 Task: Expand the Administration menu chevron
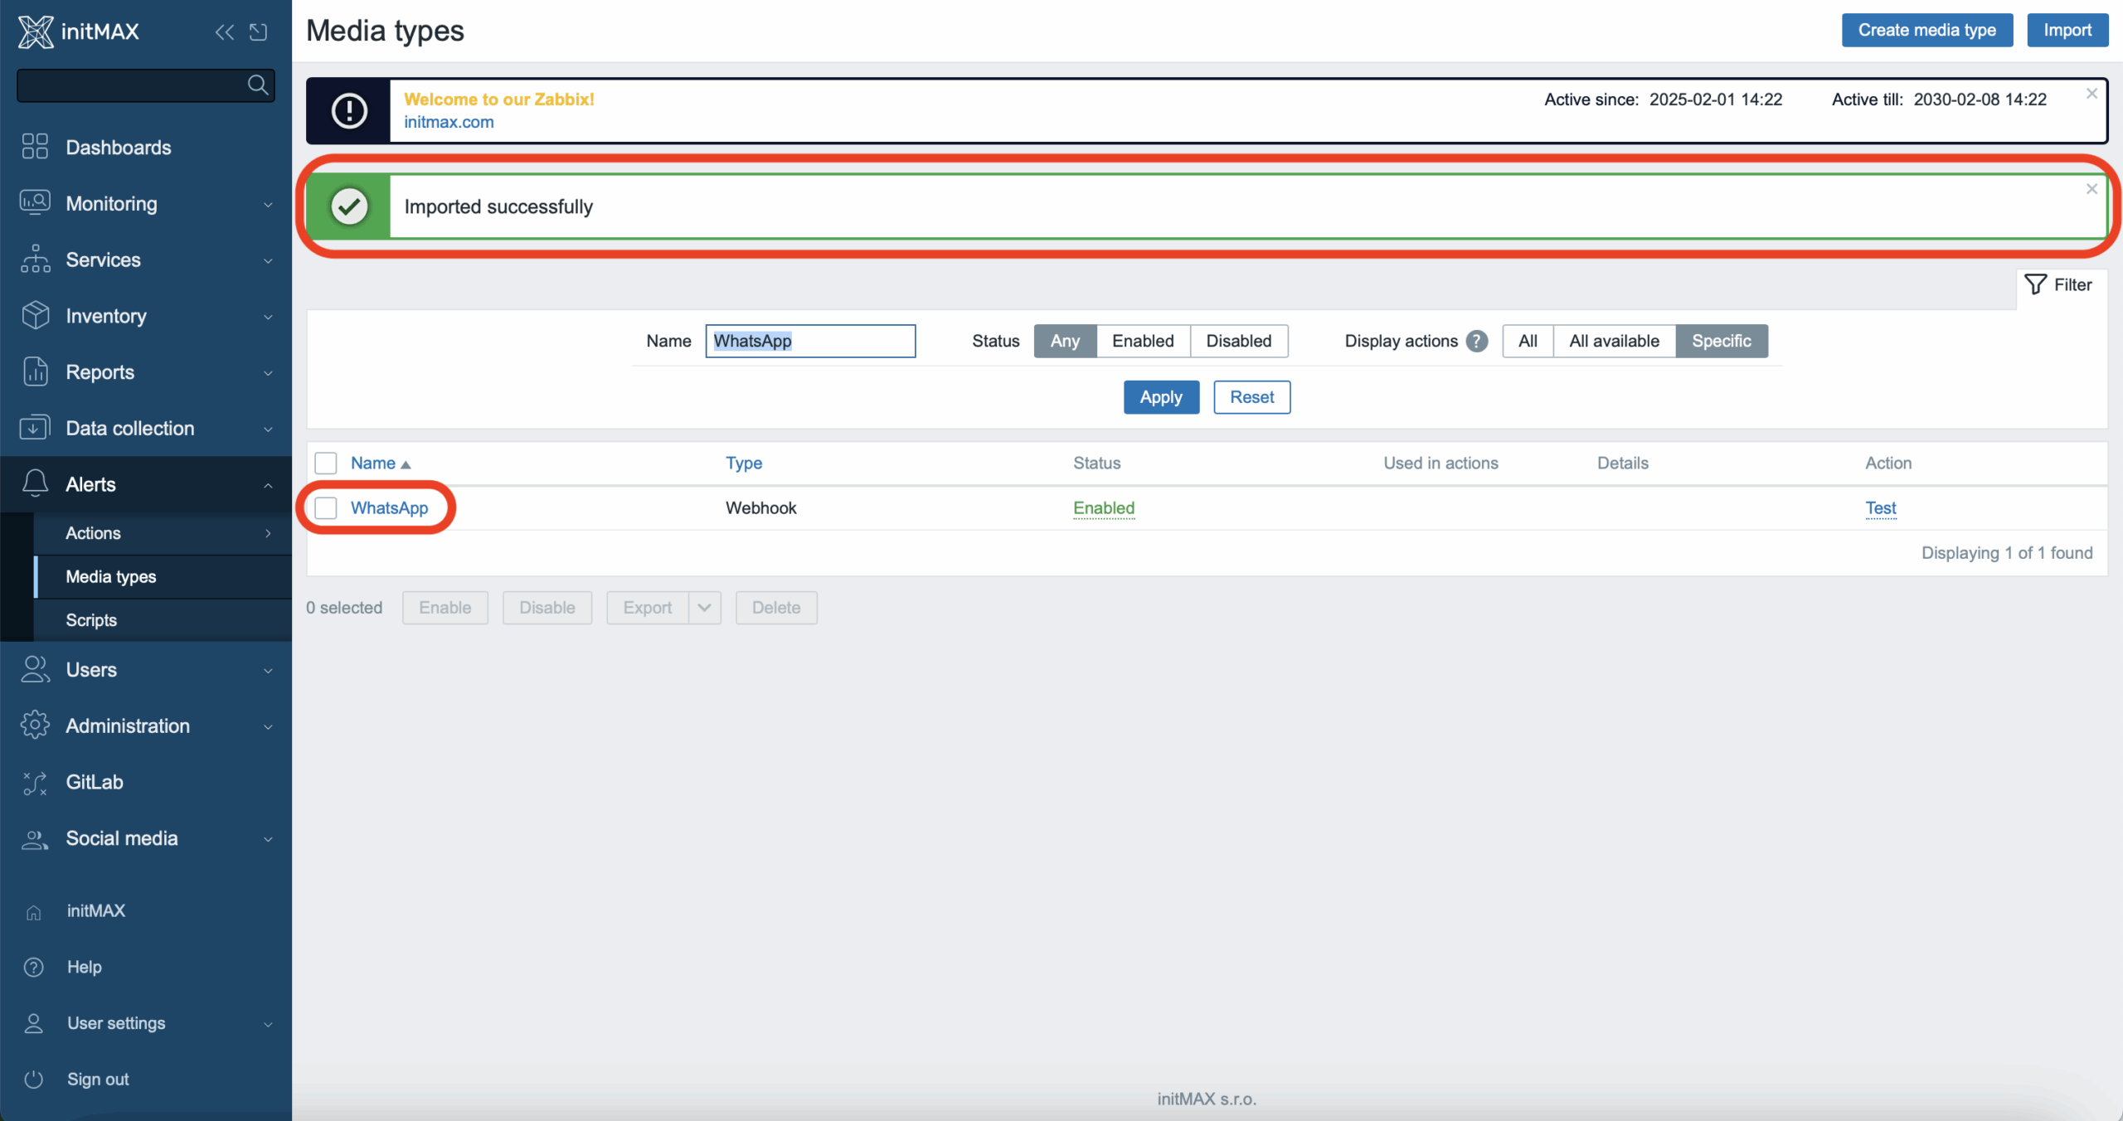coord(268,726)
